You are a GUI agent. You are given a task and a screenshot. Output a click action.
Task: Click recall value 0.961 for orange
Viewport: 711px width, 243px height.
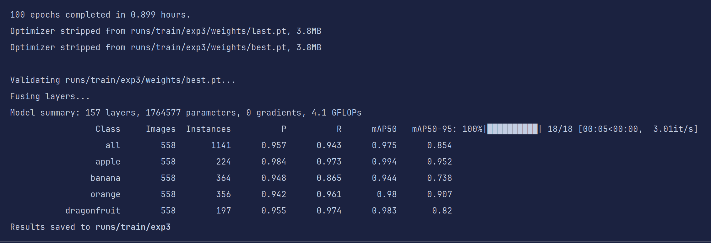pyautogui.click(x=329, y=194)
